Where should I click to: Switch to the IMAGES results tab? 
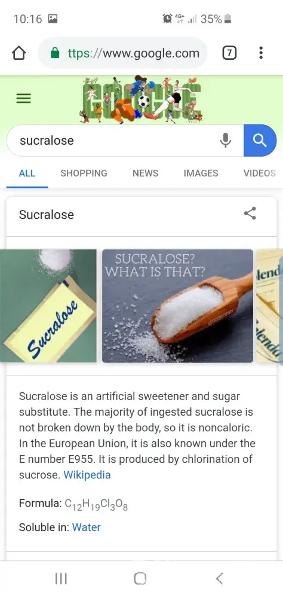[201, 173]
